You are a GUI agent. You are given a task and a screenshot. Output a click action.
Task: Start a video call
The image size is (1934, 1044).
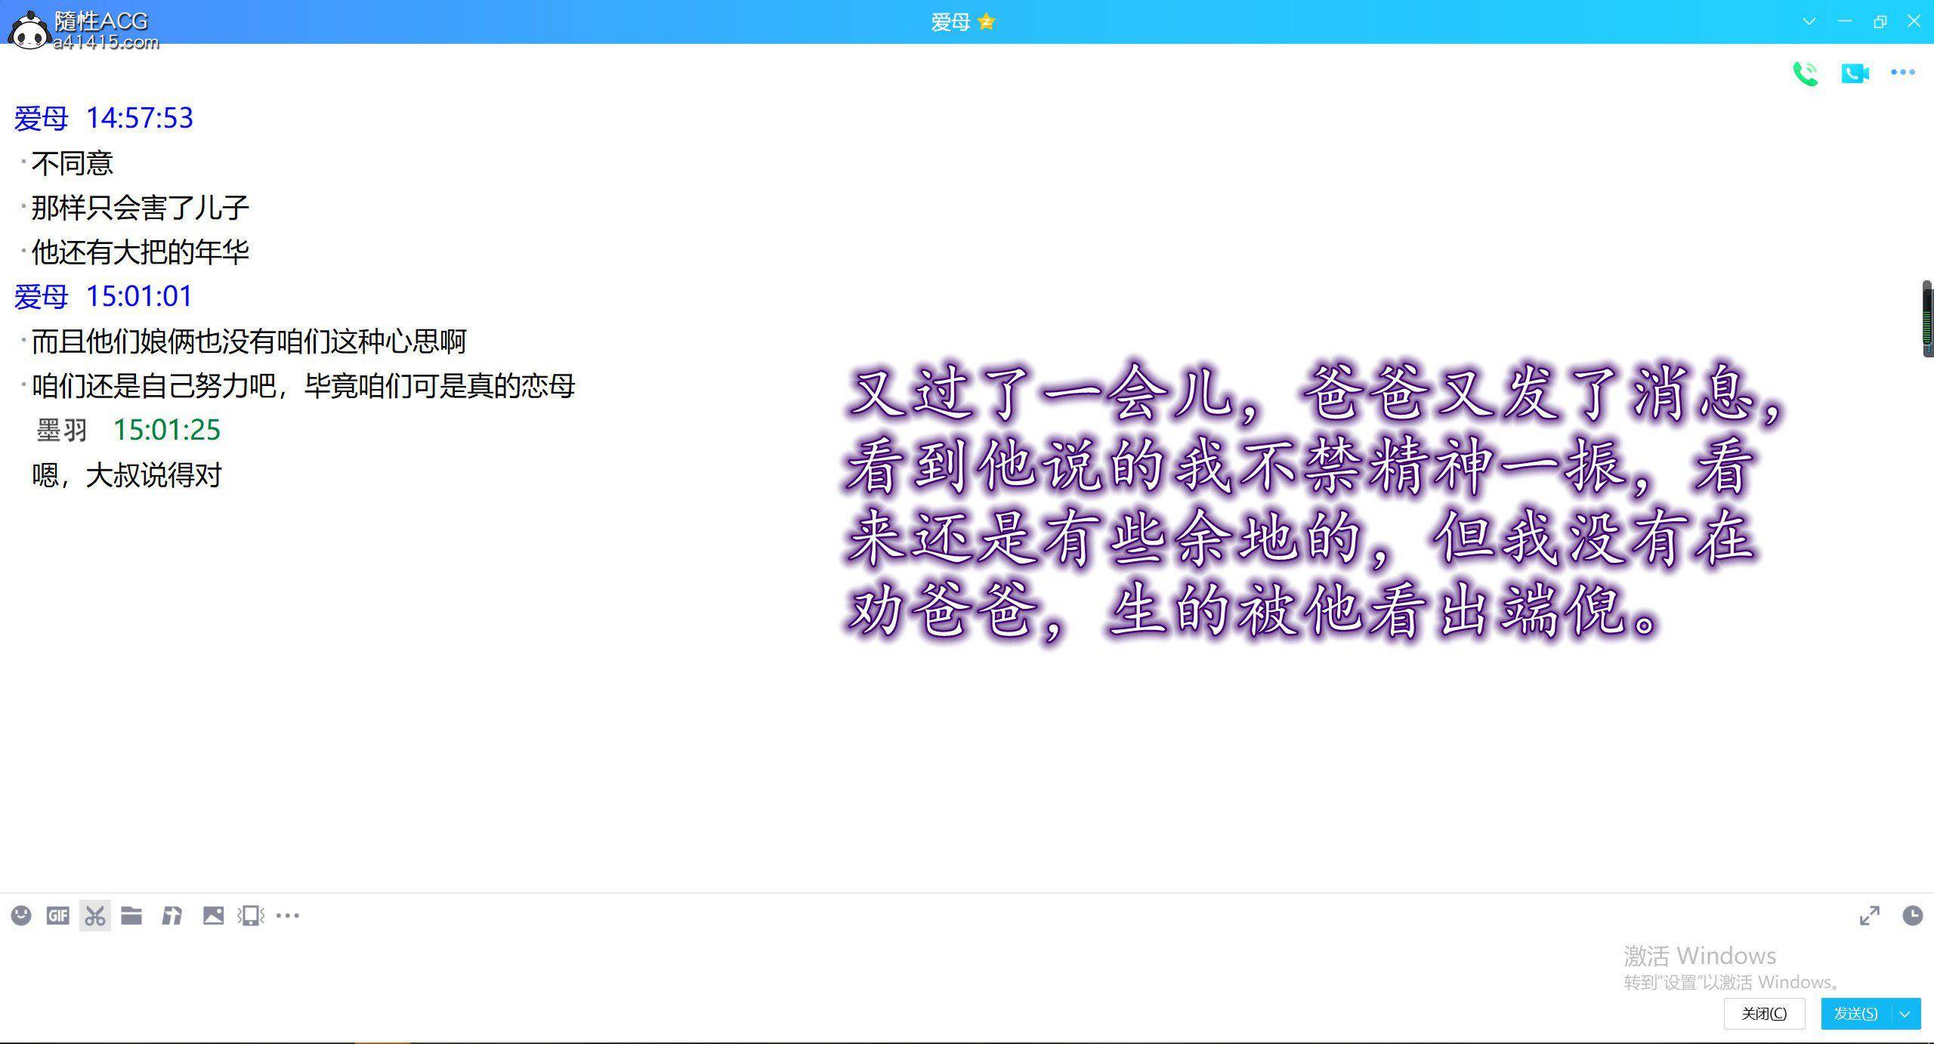1855,73
